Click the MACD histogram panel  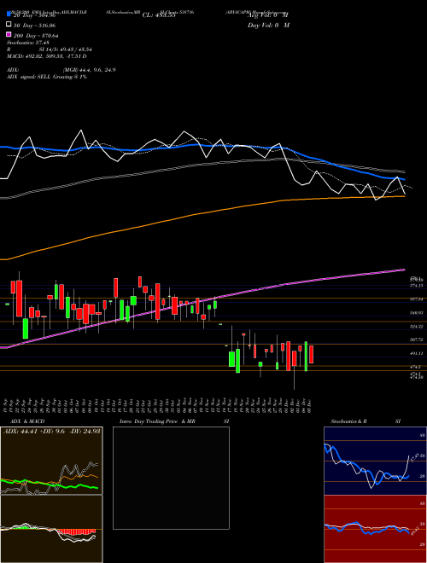pos(51,529)
